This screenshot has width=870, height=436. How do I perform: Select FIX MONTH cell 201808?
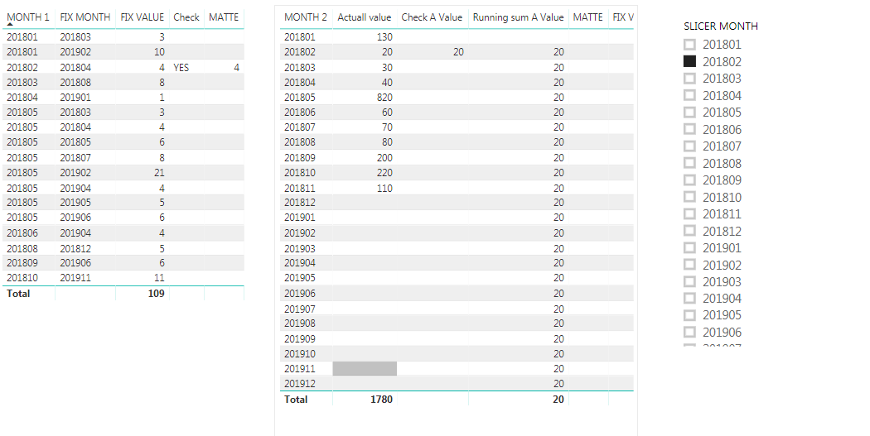click(75, 83)
